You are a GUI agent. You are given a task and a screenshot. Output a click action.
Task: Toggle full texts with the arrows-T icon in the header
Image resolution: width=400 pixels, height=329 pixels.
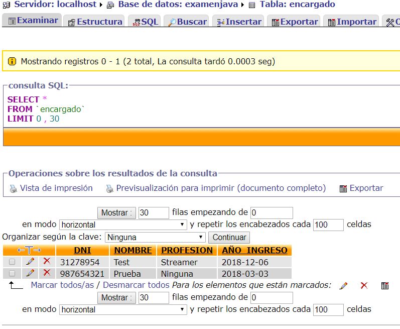pos(29,250)
